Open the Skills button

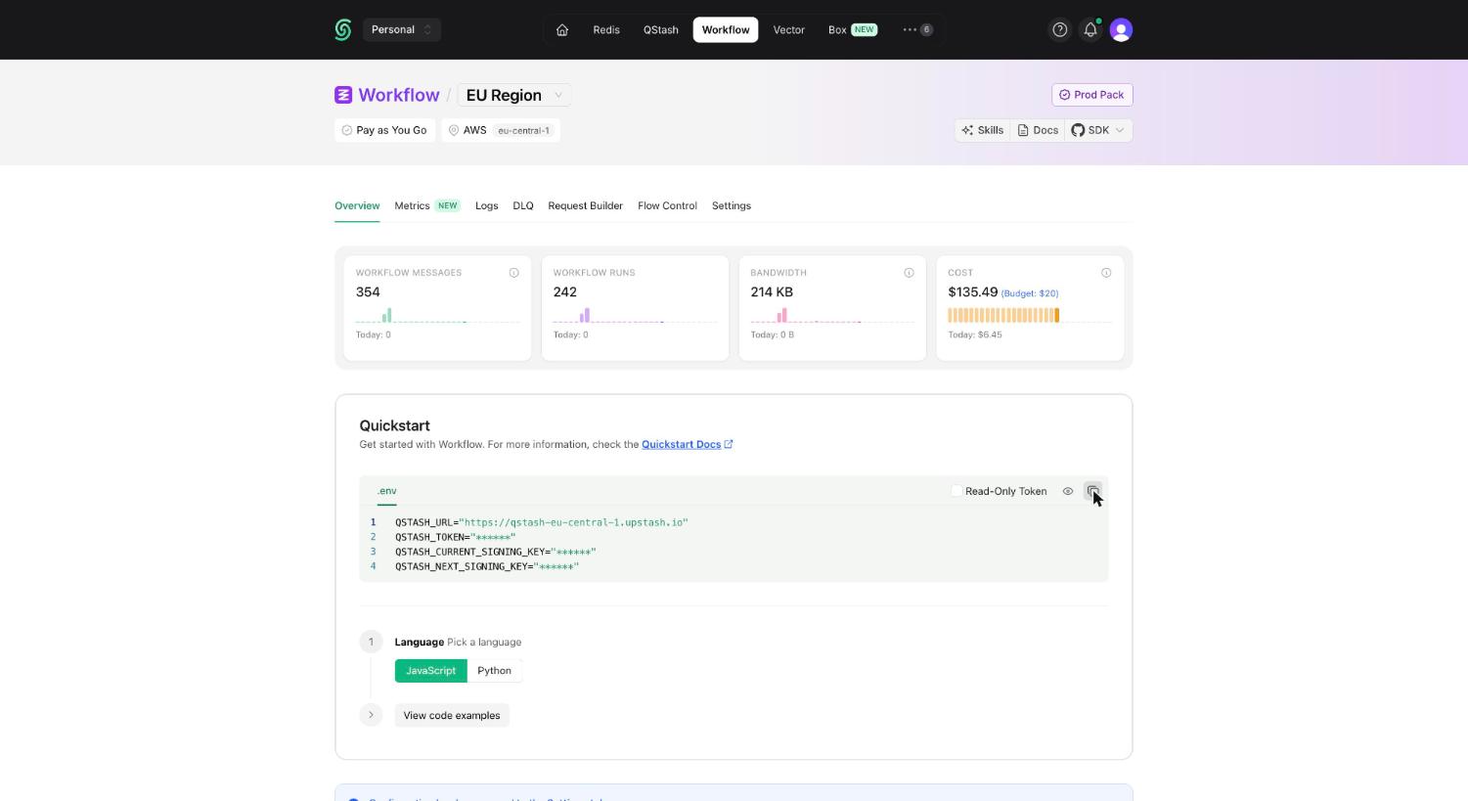tap(982, 130)
